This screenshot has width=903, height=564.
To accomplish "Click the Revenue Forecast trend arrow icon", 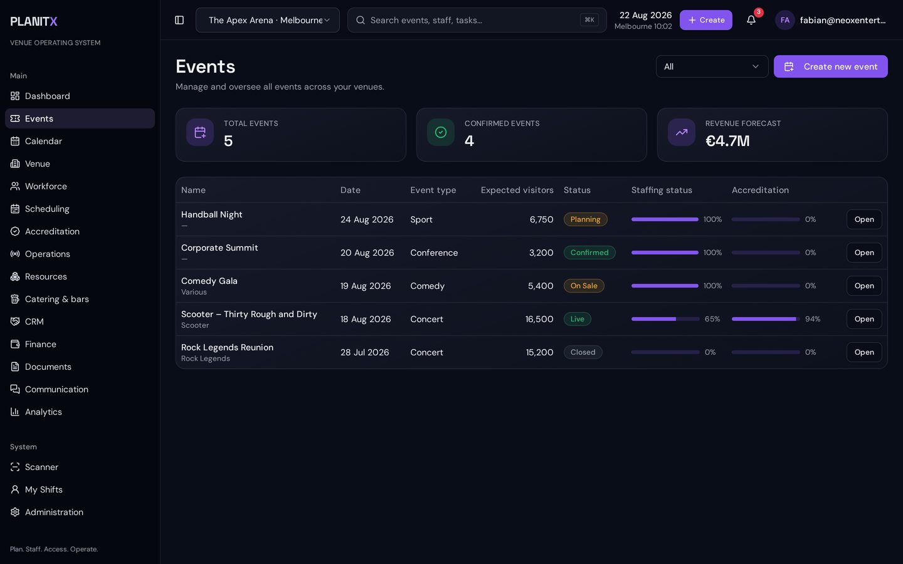I will [x=682, y=132].
